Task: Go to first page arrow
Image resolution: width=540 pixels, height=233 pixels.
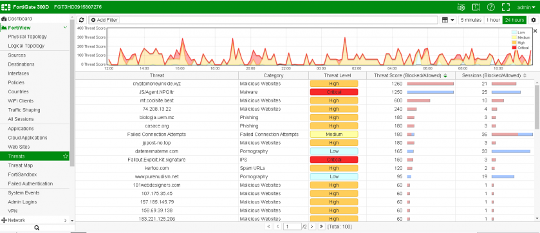Action: (269, 227)
